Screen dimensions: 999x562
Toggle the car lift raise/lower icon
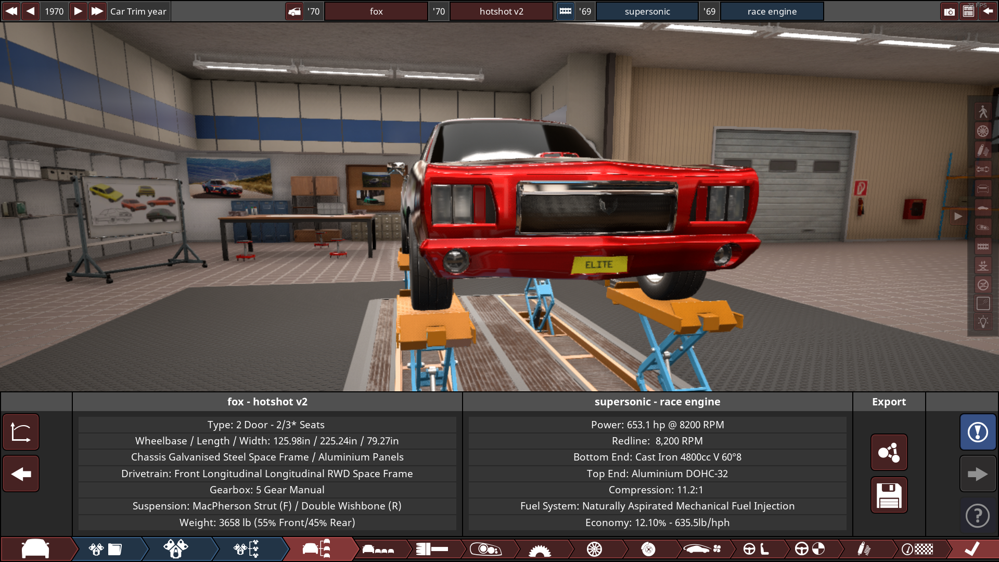983,265
